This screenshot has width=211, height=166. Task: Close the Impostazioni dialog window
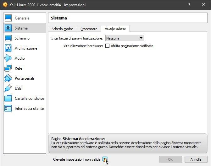click(x=203, y=5)
